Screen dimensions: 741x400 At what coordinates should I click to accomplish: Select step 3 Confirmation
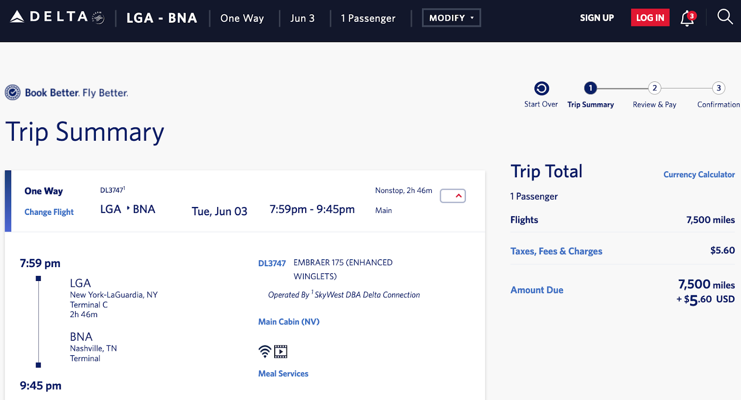click(718, 88)
